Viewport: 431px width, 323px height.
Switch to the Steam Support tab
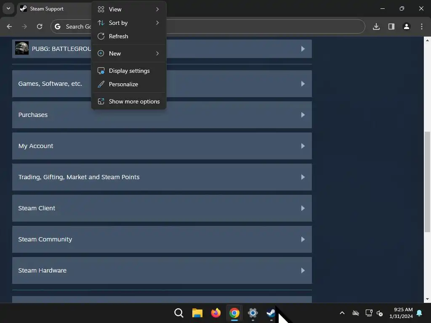point(55,8)
